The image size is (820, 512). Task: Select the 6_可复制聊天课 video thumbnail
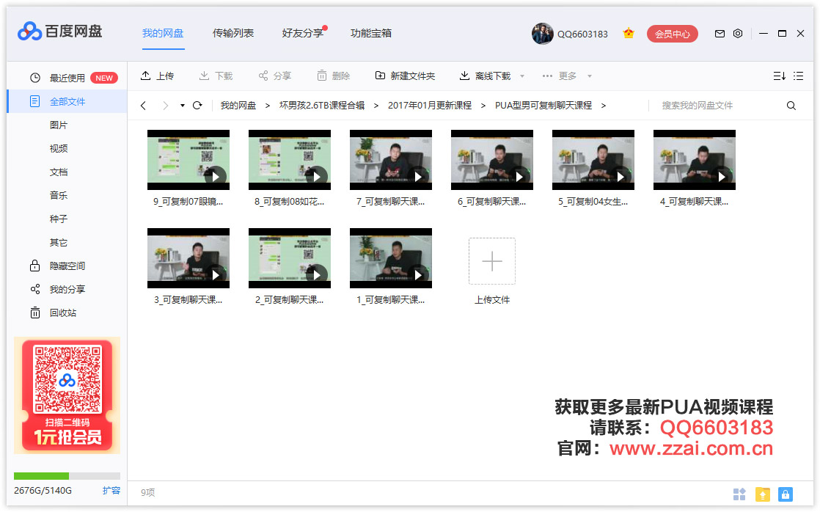(x=492, y=160)
